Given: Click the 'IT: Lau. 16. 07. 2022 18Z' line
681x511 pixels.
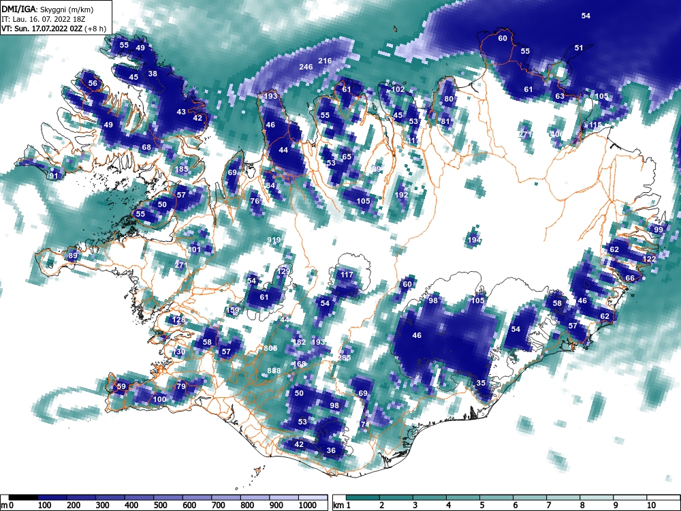Looking at the screenshot, I should point(44,19).
